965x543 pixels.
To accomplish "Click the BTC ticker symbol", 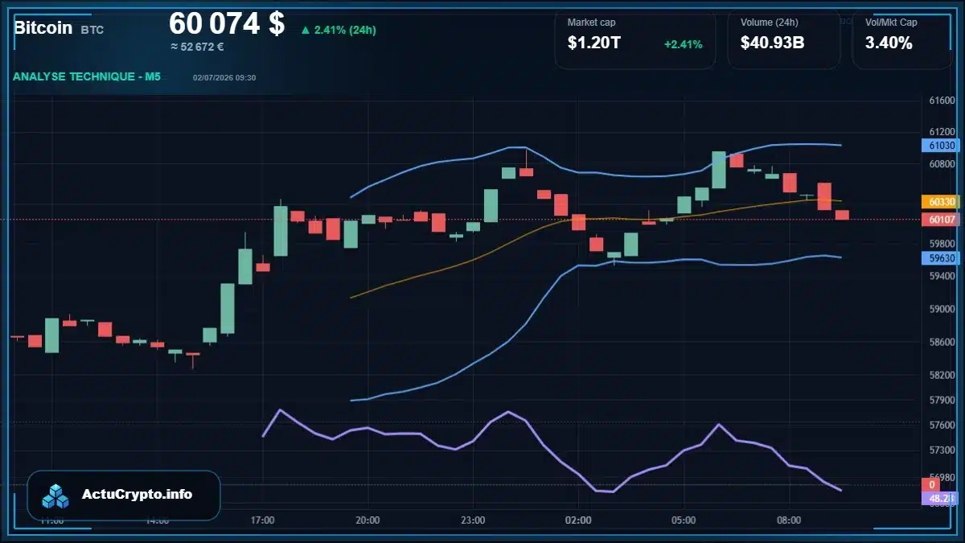I will point(92,30).
